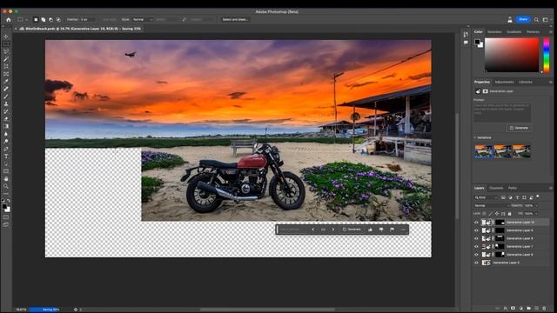Switch to the Patterns tab
This screenshot has width=557, height=313.
pos(533,32)
